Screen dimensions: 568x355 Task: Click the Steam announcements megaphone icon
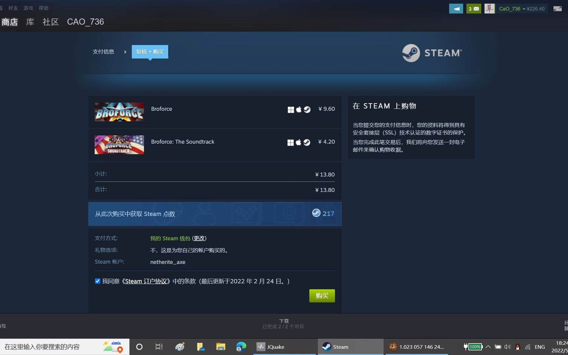pyautogui.click(x=456, y=9)
